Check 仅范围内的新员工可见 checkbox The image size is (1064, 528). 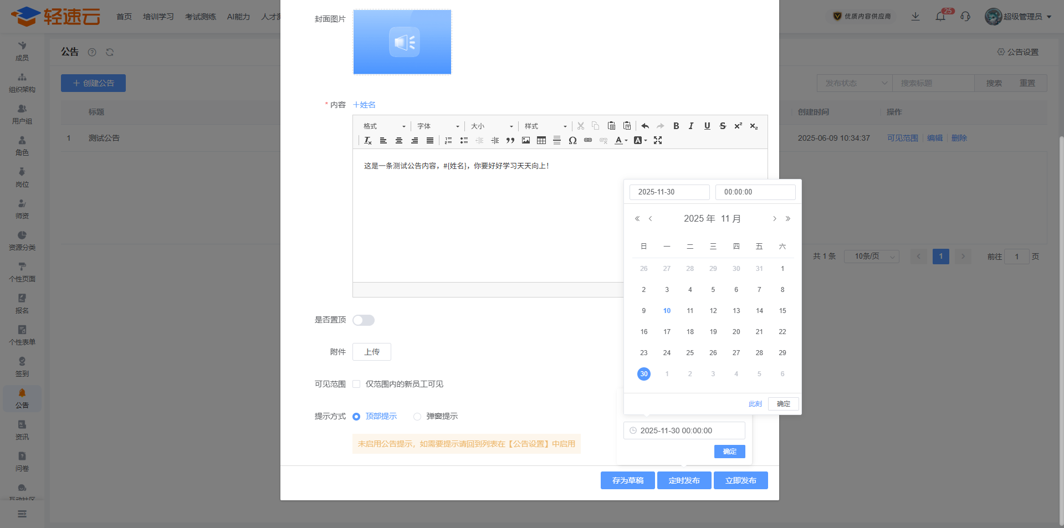(x=356, y=384)
